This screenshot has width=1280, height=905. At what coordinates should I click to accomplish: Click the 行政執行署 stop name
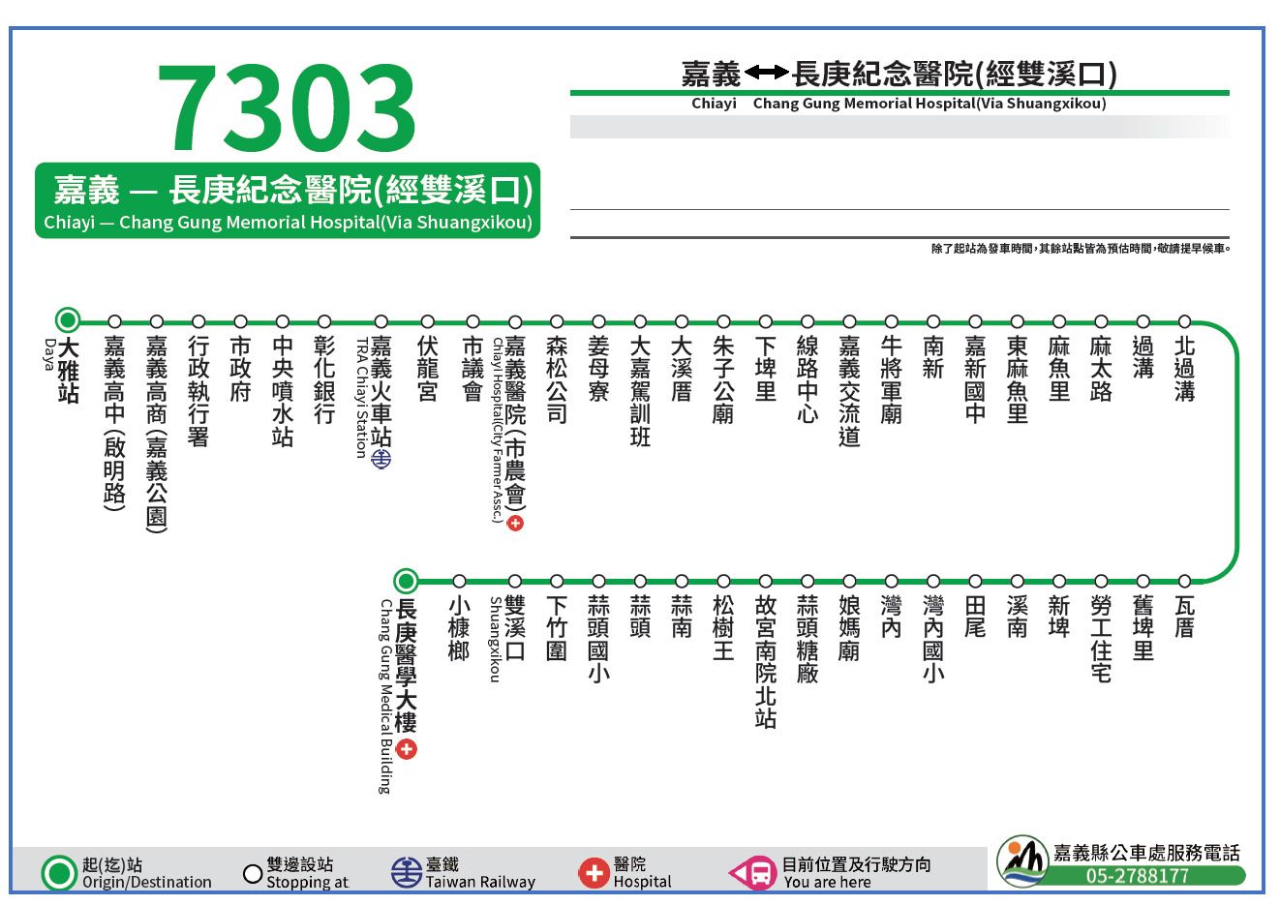(x=198, y=392)
